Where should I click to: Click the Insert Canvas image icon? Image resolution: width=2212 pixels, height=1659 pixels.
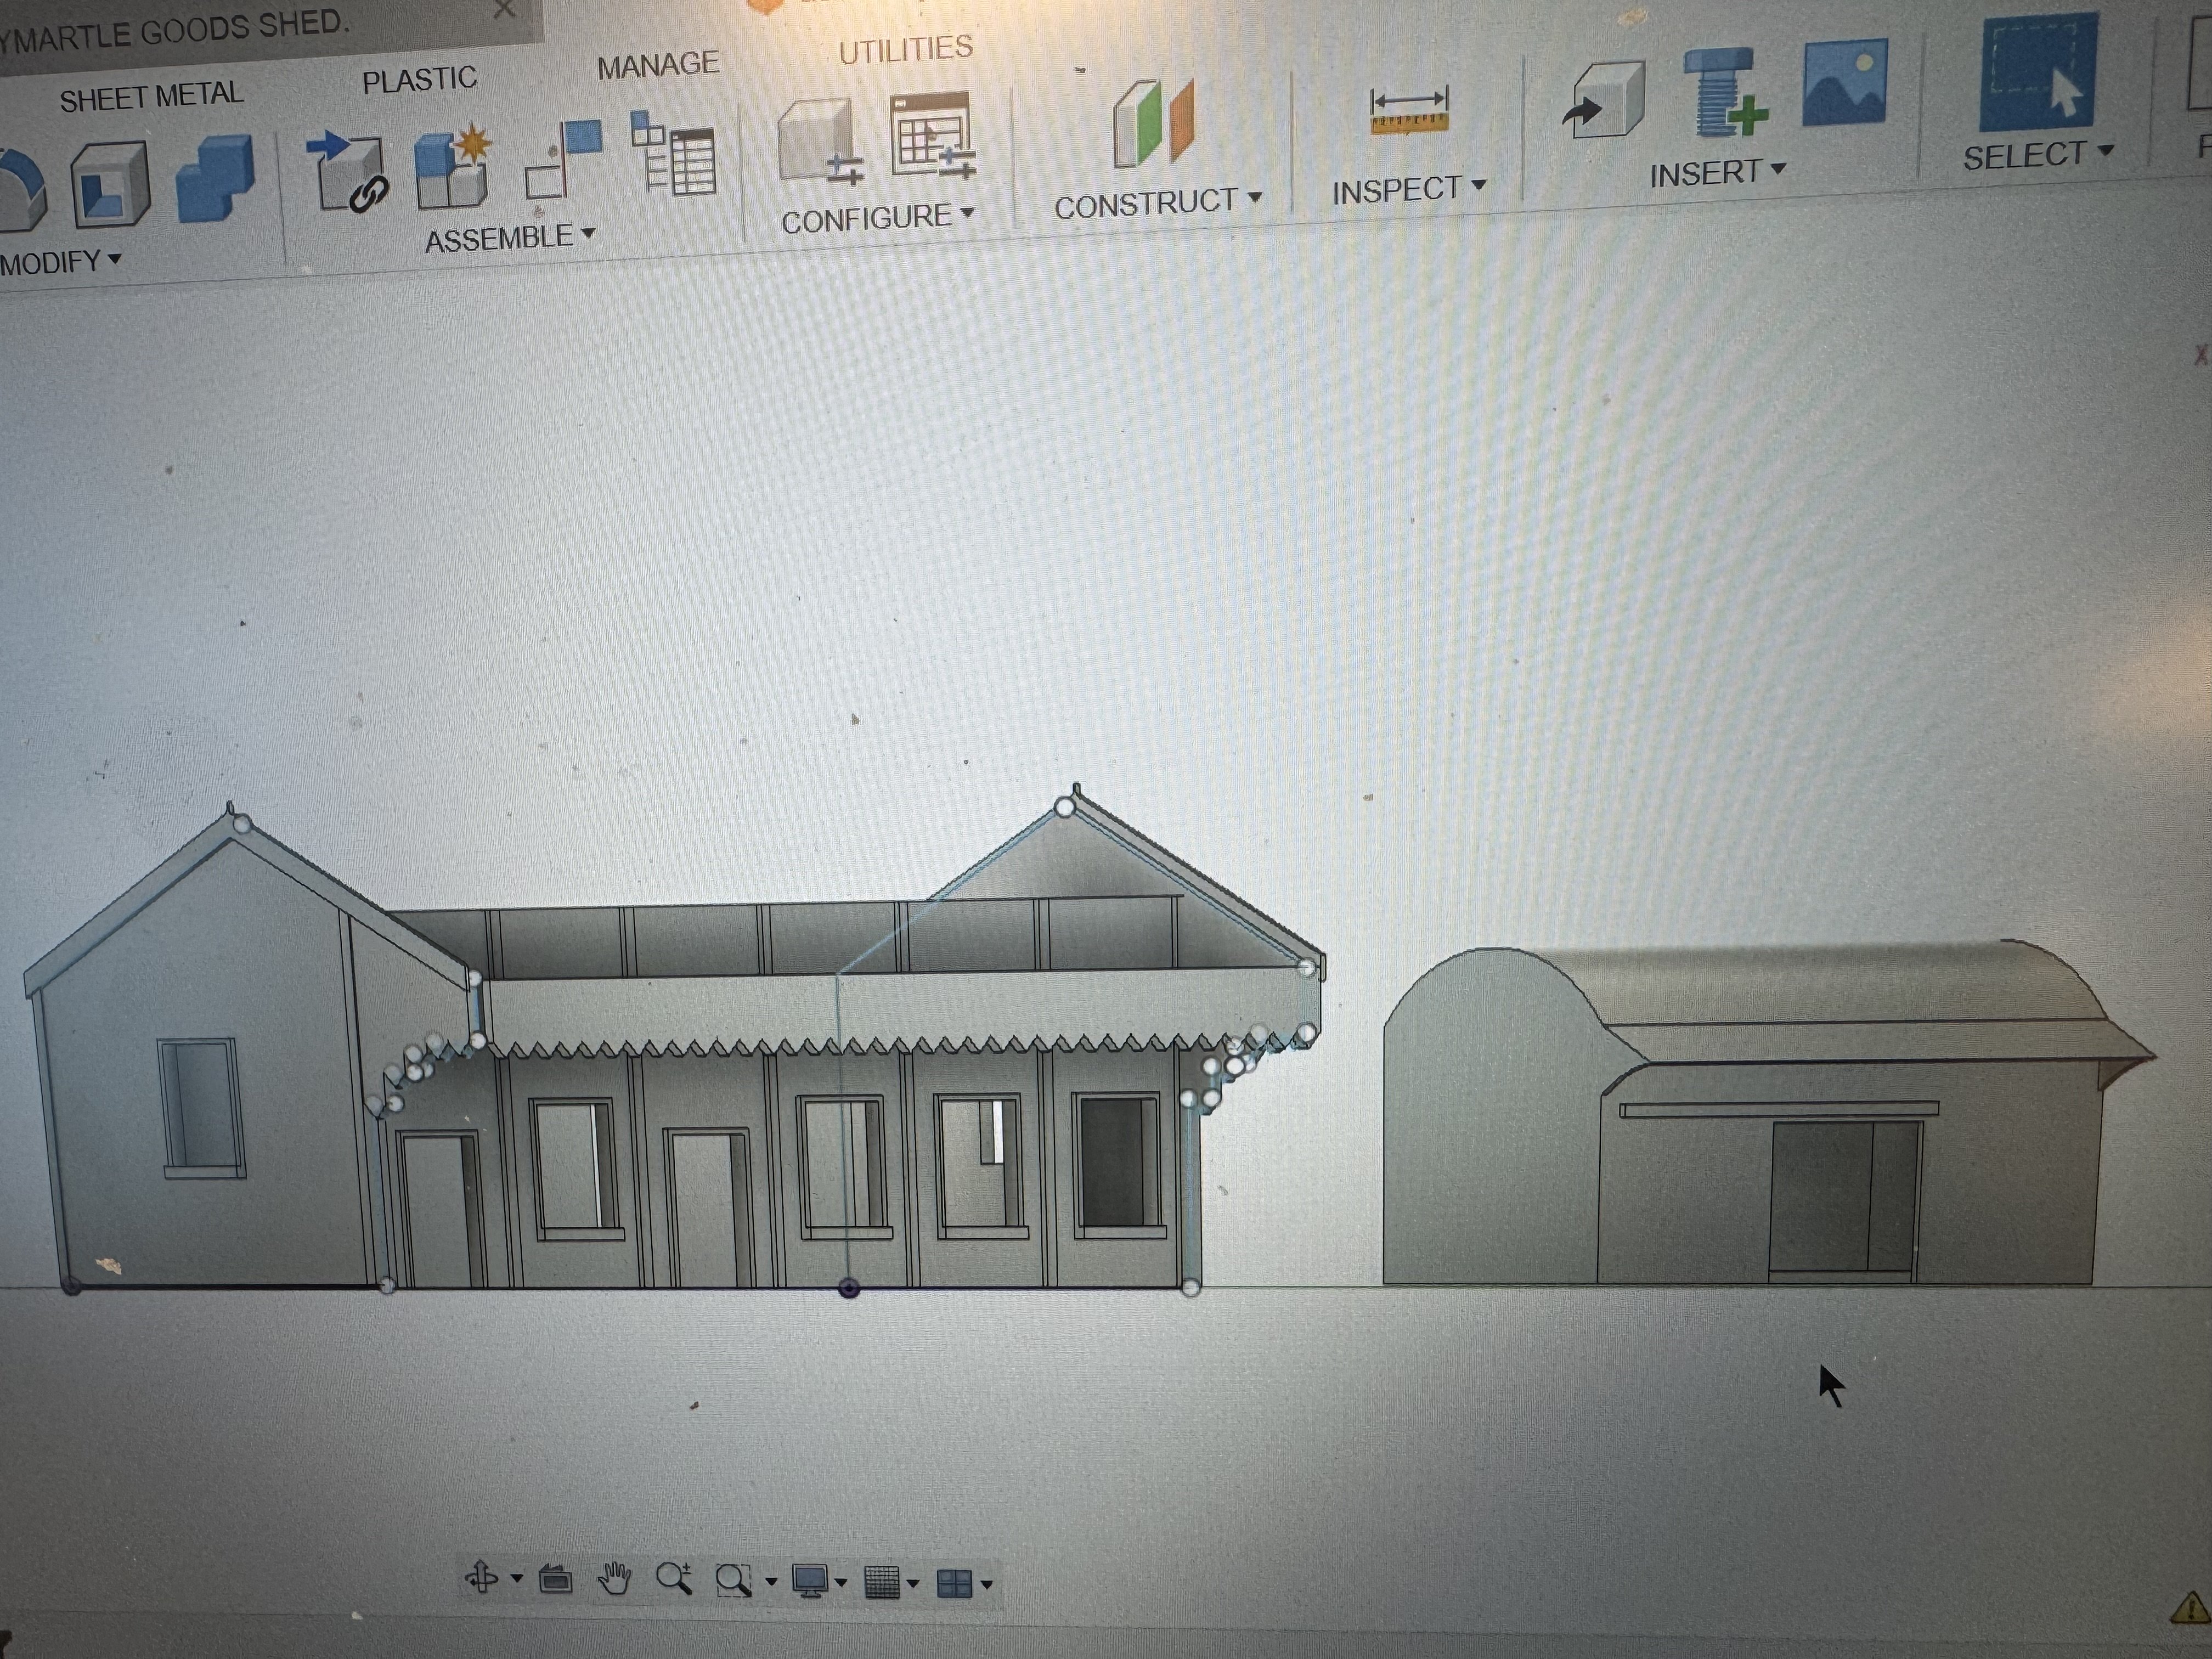point(1844,83)
